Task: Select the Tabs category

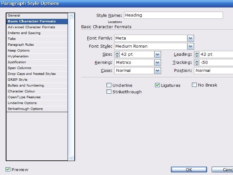Action: tap(37, 39)
